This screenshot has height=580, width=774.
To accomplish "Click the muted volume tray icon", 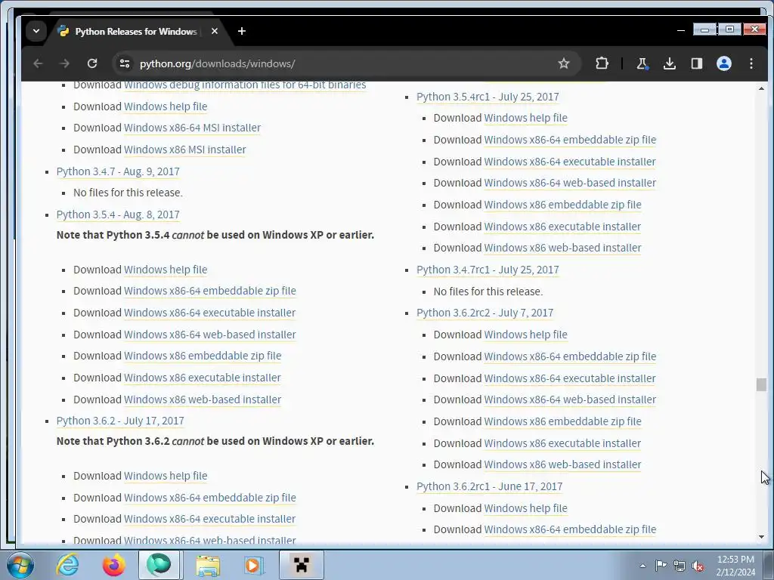I will (698, 566).
